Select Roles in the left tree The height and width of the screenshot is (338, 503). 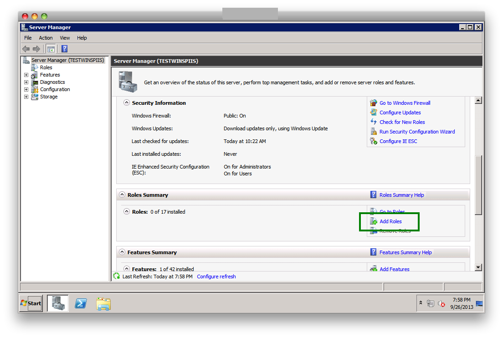point(46,67)
